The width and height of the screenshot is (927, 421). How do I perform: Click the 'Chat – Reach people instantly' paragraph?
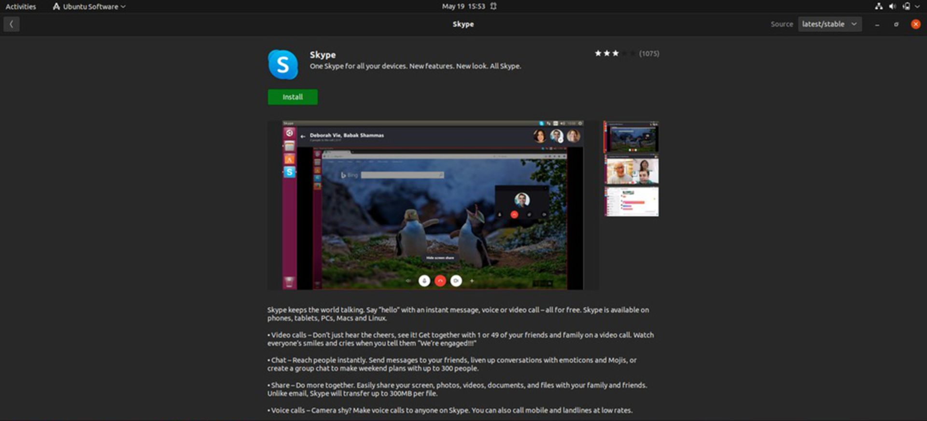(x=452, y=364)
